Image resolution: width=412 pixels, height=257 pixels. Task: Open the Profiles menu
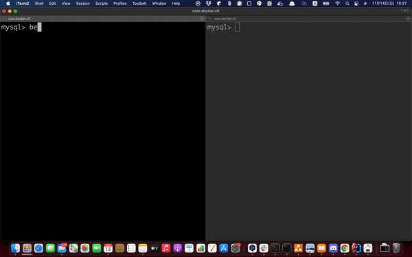119,3
